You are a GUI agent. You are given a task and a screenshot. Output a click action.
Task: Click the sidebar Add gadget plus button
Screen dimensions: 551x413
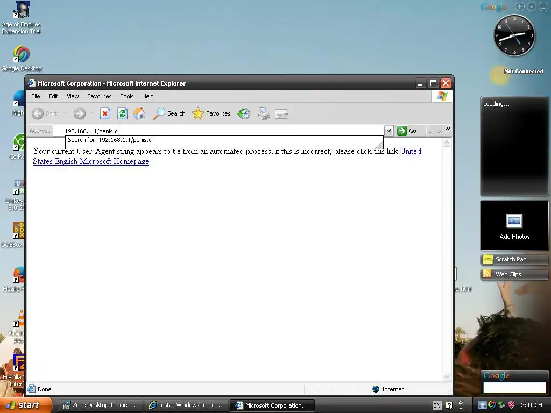(x=520, y=6)
